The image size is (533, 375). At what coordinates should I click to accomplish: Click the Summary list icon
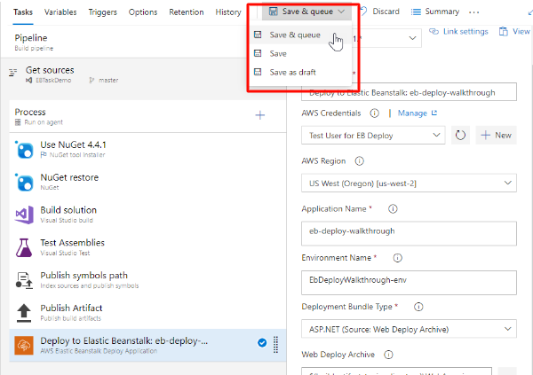(x=416, y=12)
